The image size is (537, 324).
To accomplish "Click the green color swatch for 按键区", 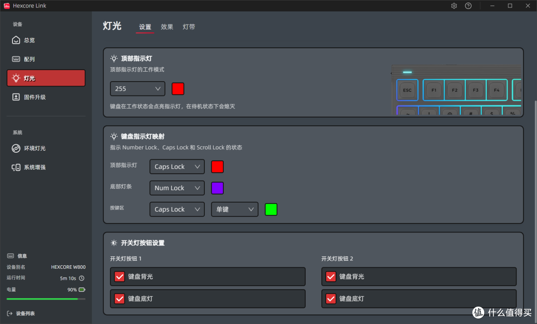I will point(271,209).
